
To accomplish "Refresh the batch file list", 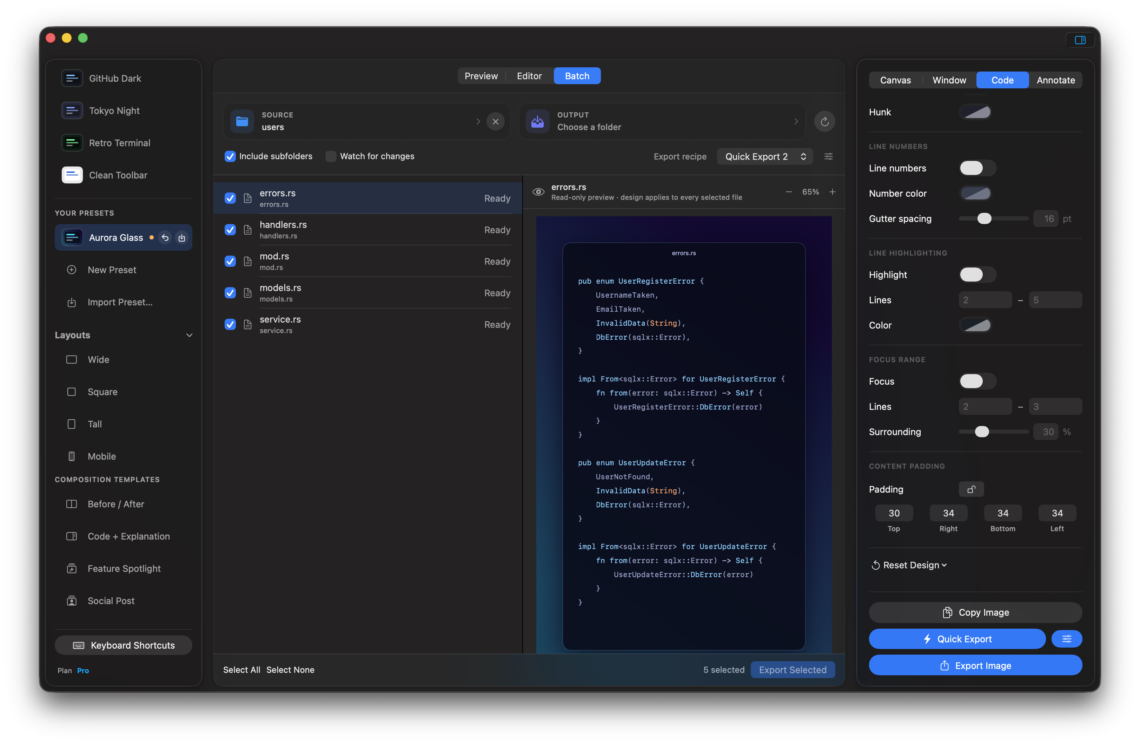I will pos(824,122).
